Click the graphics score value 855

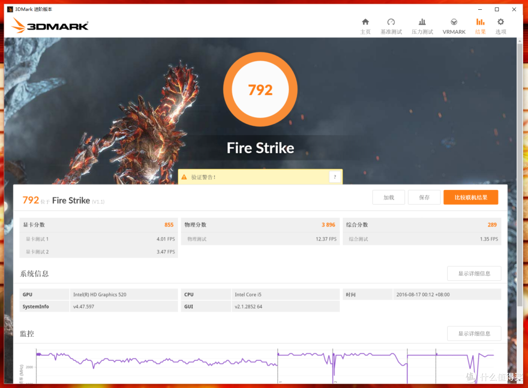click(169, 225)
